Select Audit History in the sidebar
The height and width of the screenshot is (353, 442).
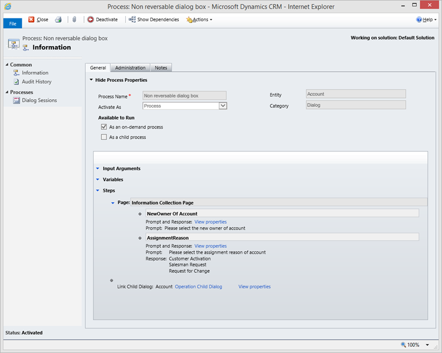(x=37, y=82)
